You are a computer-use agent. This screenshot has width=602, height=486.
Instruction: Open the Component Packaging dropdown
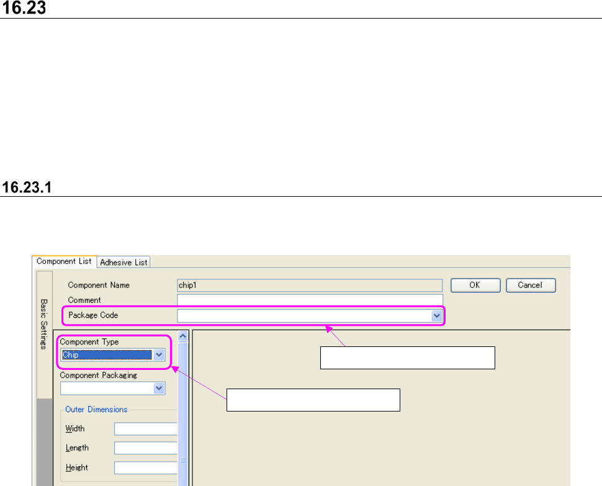159,388
